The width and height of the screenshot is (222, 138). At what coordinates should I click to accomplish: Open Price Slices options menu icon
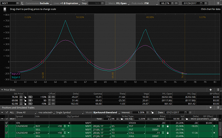tap(218, 90)
